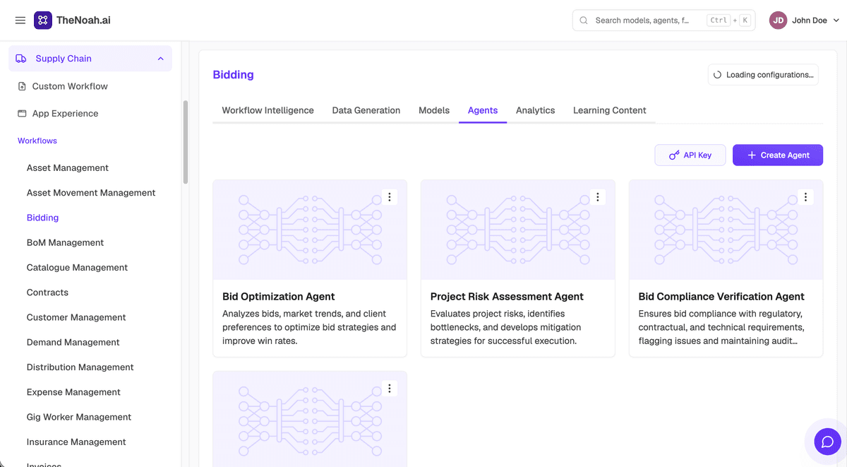The image size is (847, 467).
Task: Expand the John Doe account dropdown
Action: click(x=836, y=20)
